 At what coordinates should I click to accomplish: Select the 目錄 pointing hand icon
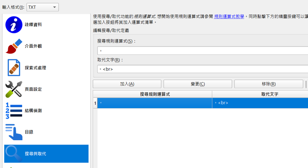14,132
